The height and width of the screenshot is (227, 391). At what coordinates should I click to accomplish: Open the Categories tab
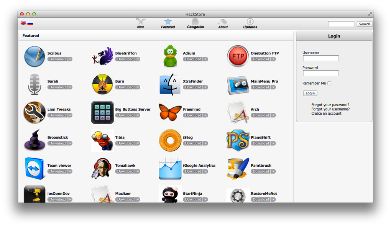click(195, 23)
